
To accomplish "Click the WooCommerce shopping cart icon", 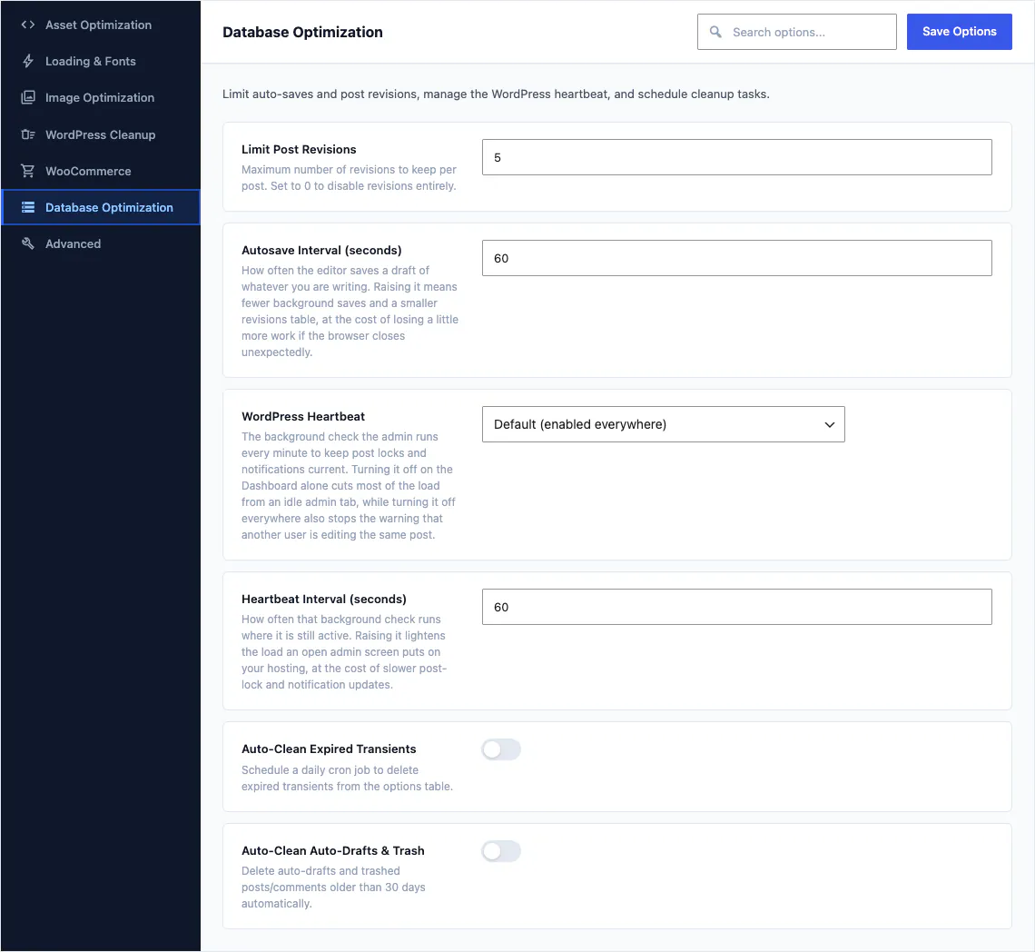I will pos(28,171).
